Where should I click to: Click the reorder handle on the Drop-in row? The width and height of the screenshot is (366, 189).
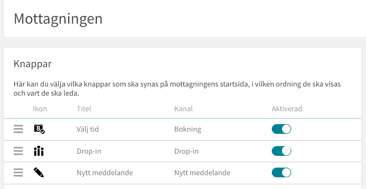tap(18, 151)
